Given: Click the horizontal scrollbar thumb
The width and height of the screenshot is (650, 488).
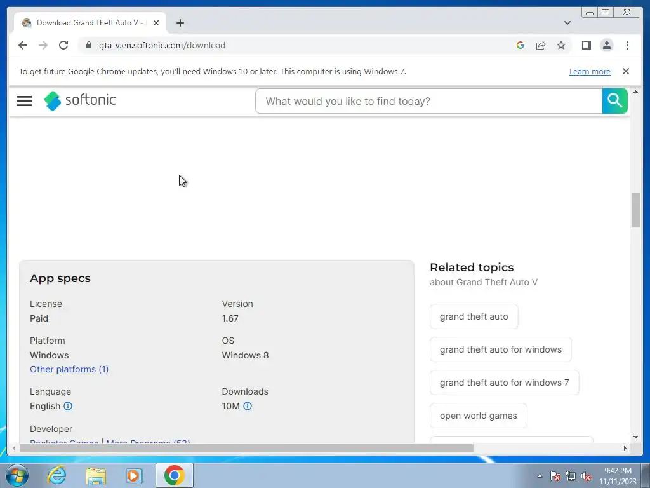Looking at the screenshot, I should click(246, 448).
